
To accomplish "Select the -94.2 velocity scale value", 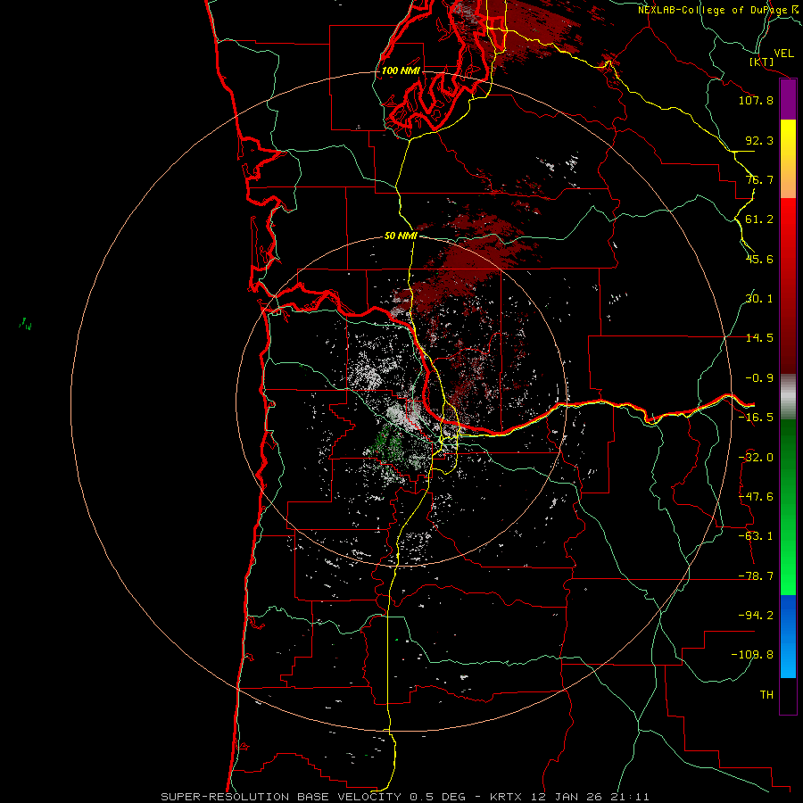I will (x=756, y=616).
